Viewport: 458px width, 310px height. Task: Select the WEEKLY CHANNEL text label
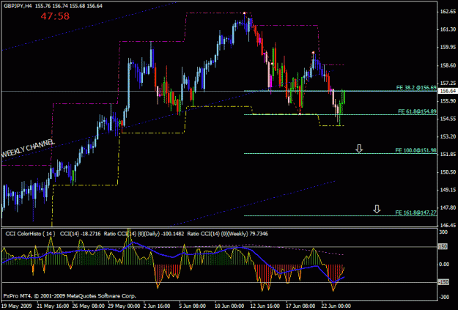pyautogui.click(x=28, y=148)
